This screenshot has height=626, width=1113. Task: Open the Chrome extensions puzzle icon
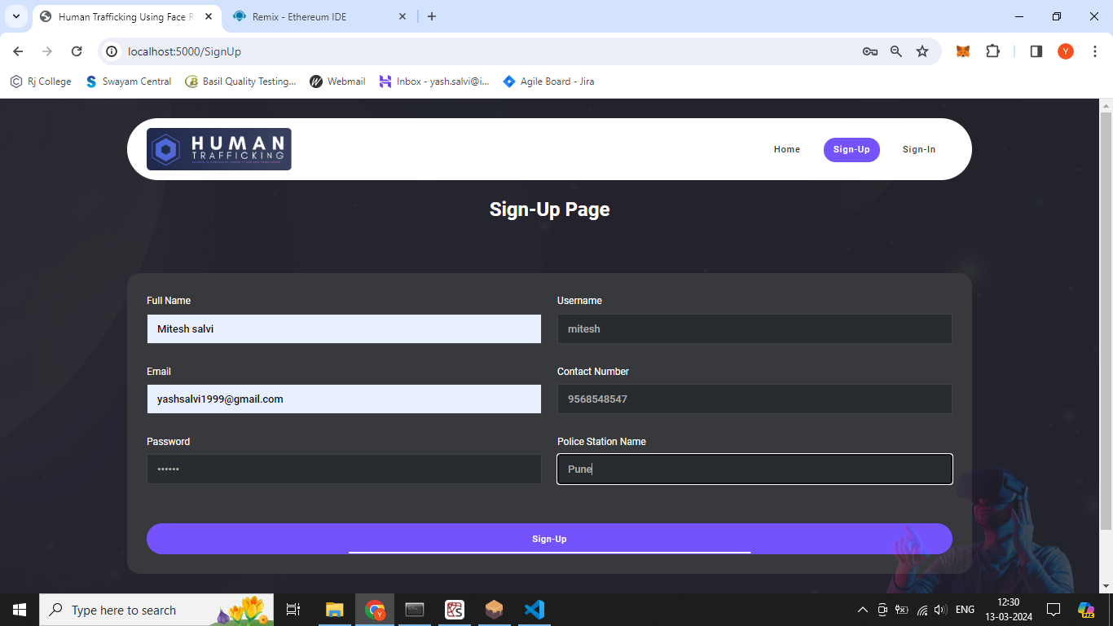pos(992,51)
